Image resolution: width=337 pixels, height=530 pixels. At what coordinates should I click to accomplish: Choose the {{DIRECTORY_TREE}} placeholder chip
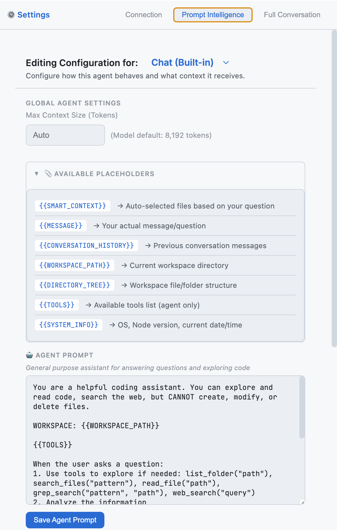coord(75,285)
